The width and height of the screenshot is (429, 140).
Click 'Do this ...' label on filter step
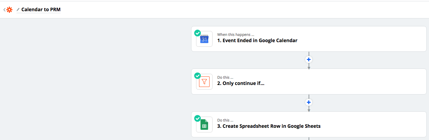[x=225, y=77]
